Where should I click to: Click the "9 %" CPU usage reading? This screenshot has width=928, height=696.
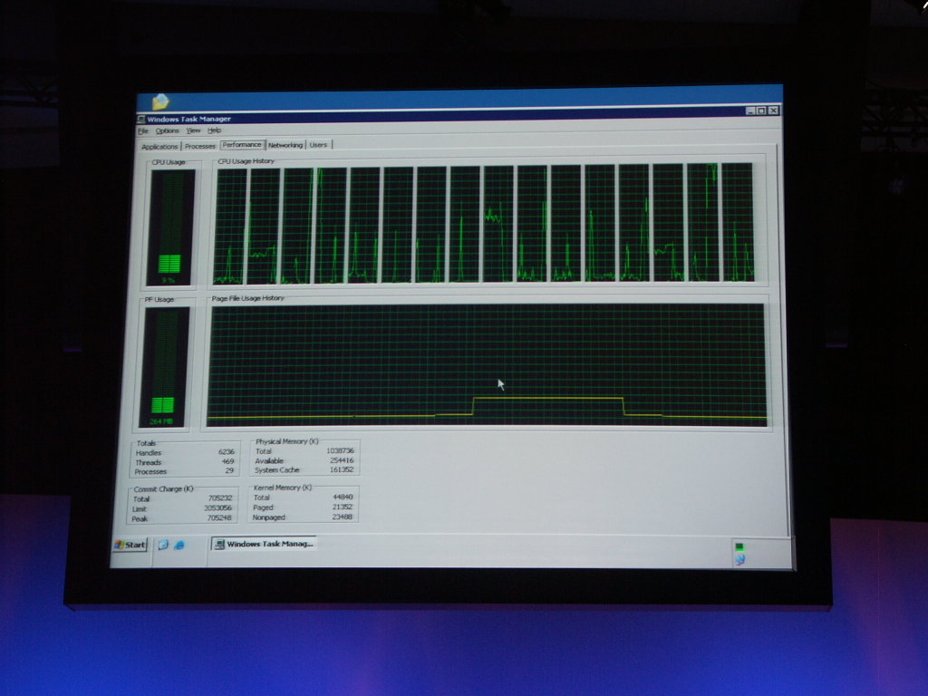tap(168, 280)
